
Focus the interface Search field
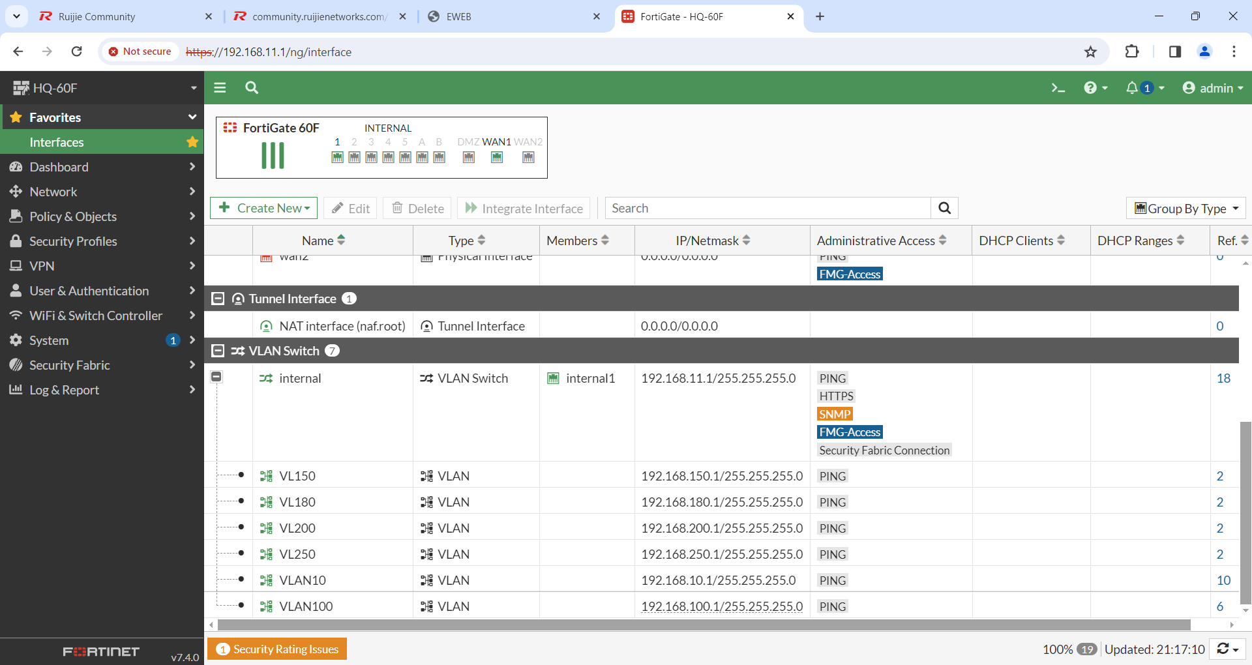click(768, 208)
